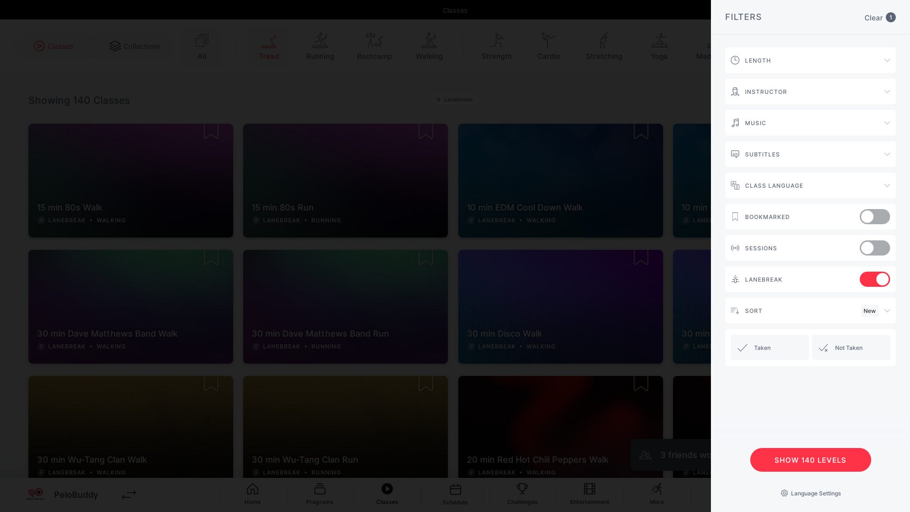
Task: Open the Sort dropdown
Action: coord(810,311)
